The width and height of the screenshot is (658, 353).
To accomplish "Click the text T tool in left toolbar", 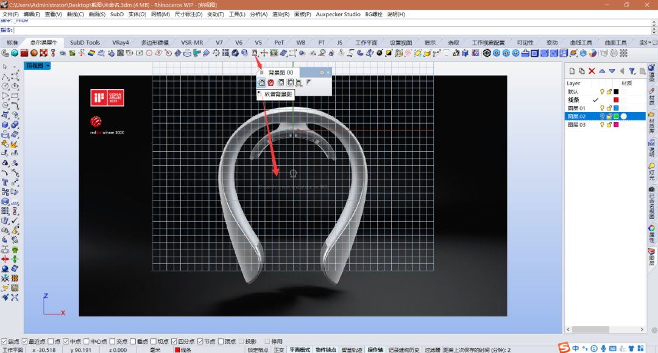I will click(5, 182).
